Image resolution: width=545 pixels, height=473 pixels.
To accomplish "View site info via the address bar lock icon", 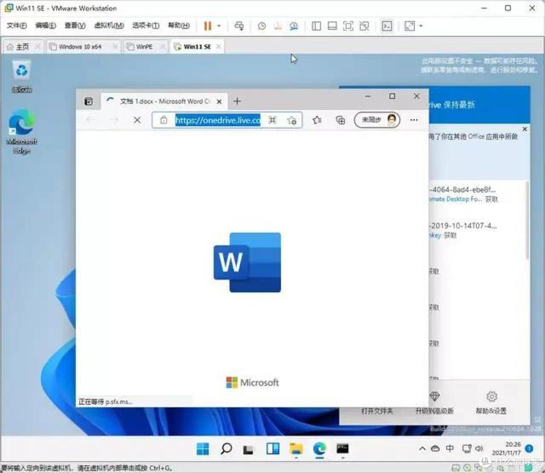I will [x=163, y=120].
